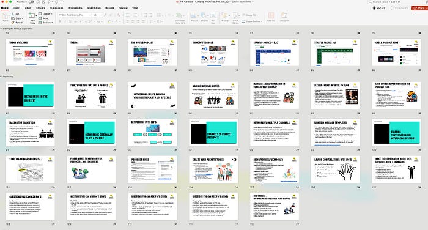Open the ellipsis quick access menu
This screenshot has width=428, height=230.
62,2
